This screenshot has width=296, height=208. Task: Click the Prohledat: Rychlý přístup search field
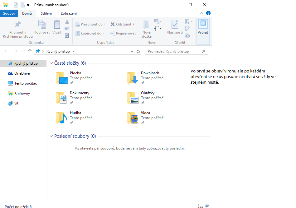click(x=176, y=51)
